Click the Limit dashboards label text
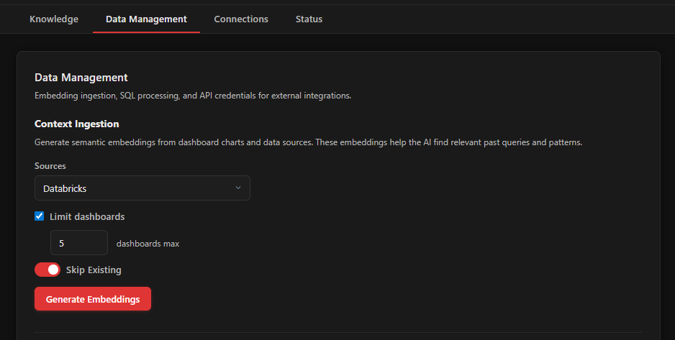Screen dimensions: 675x340 [87, 216]
